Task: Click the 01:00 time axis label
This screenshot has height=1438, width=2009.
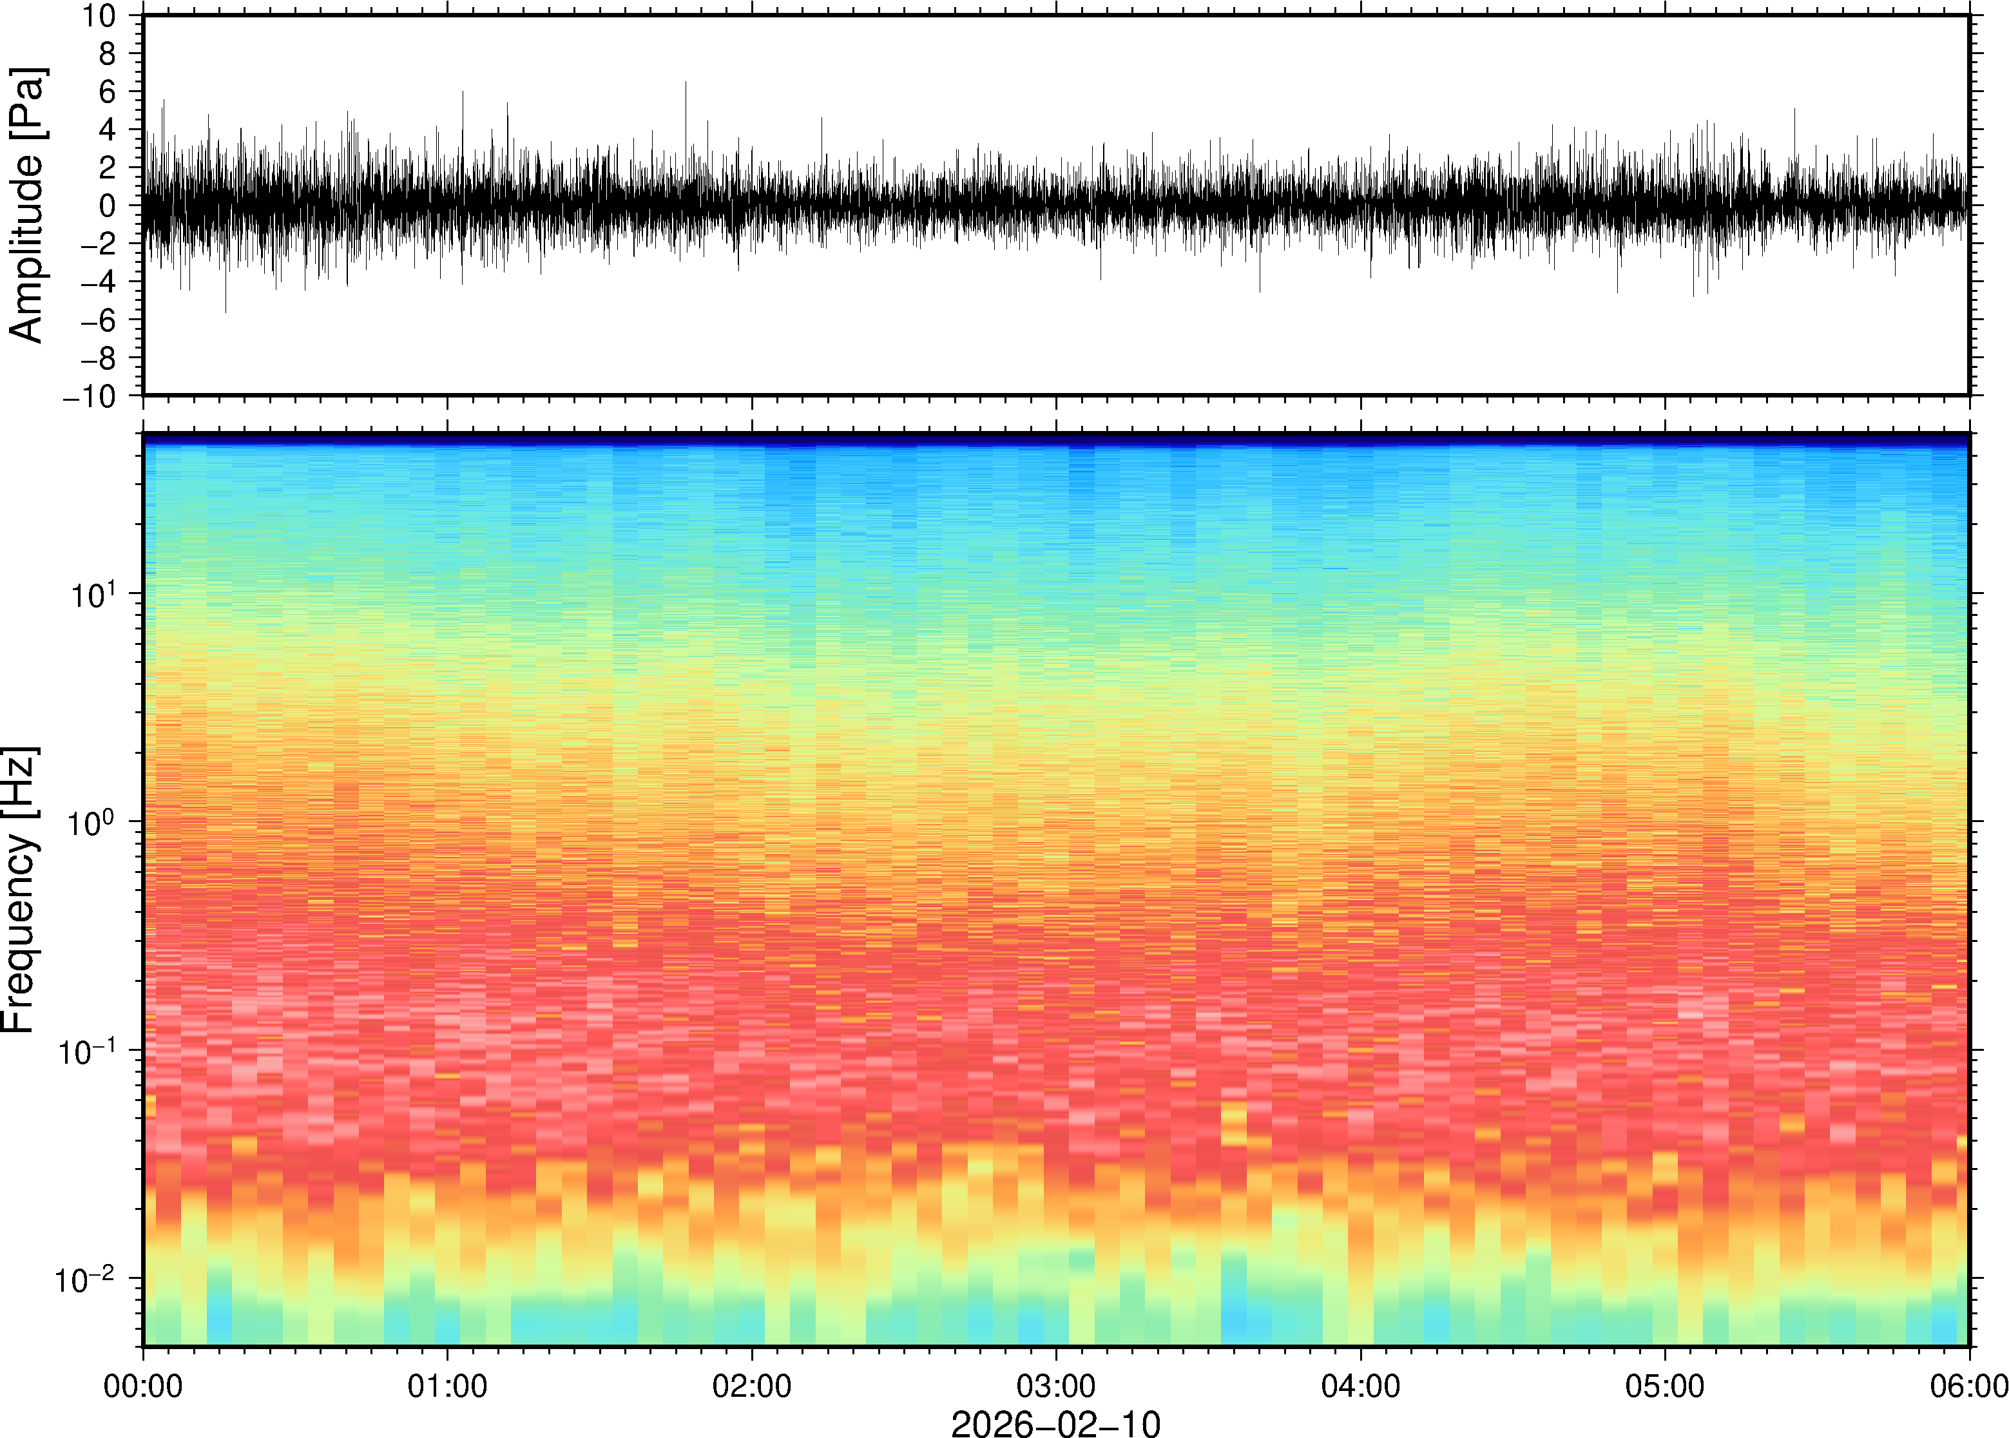Action: pyautogui.click(x=447, y=1386)
